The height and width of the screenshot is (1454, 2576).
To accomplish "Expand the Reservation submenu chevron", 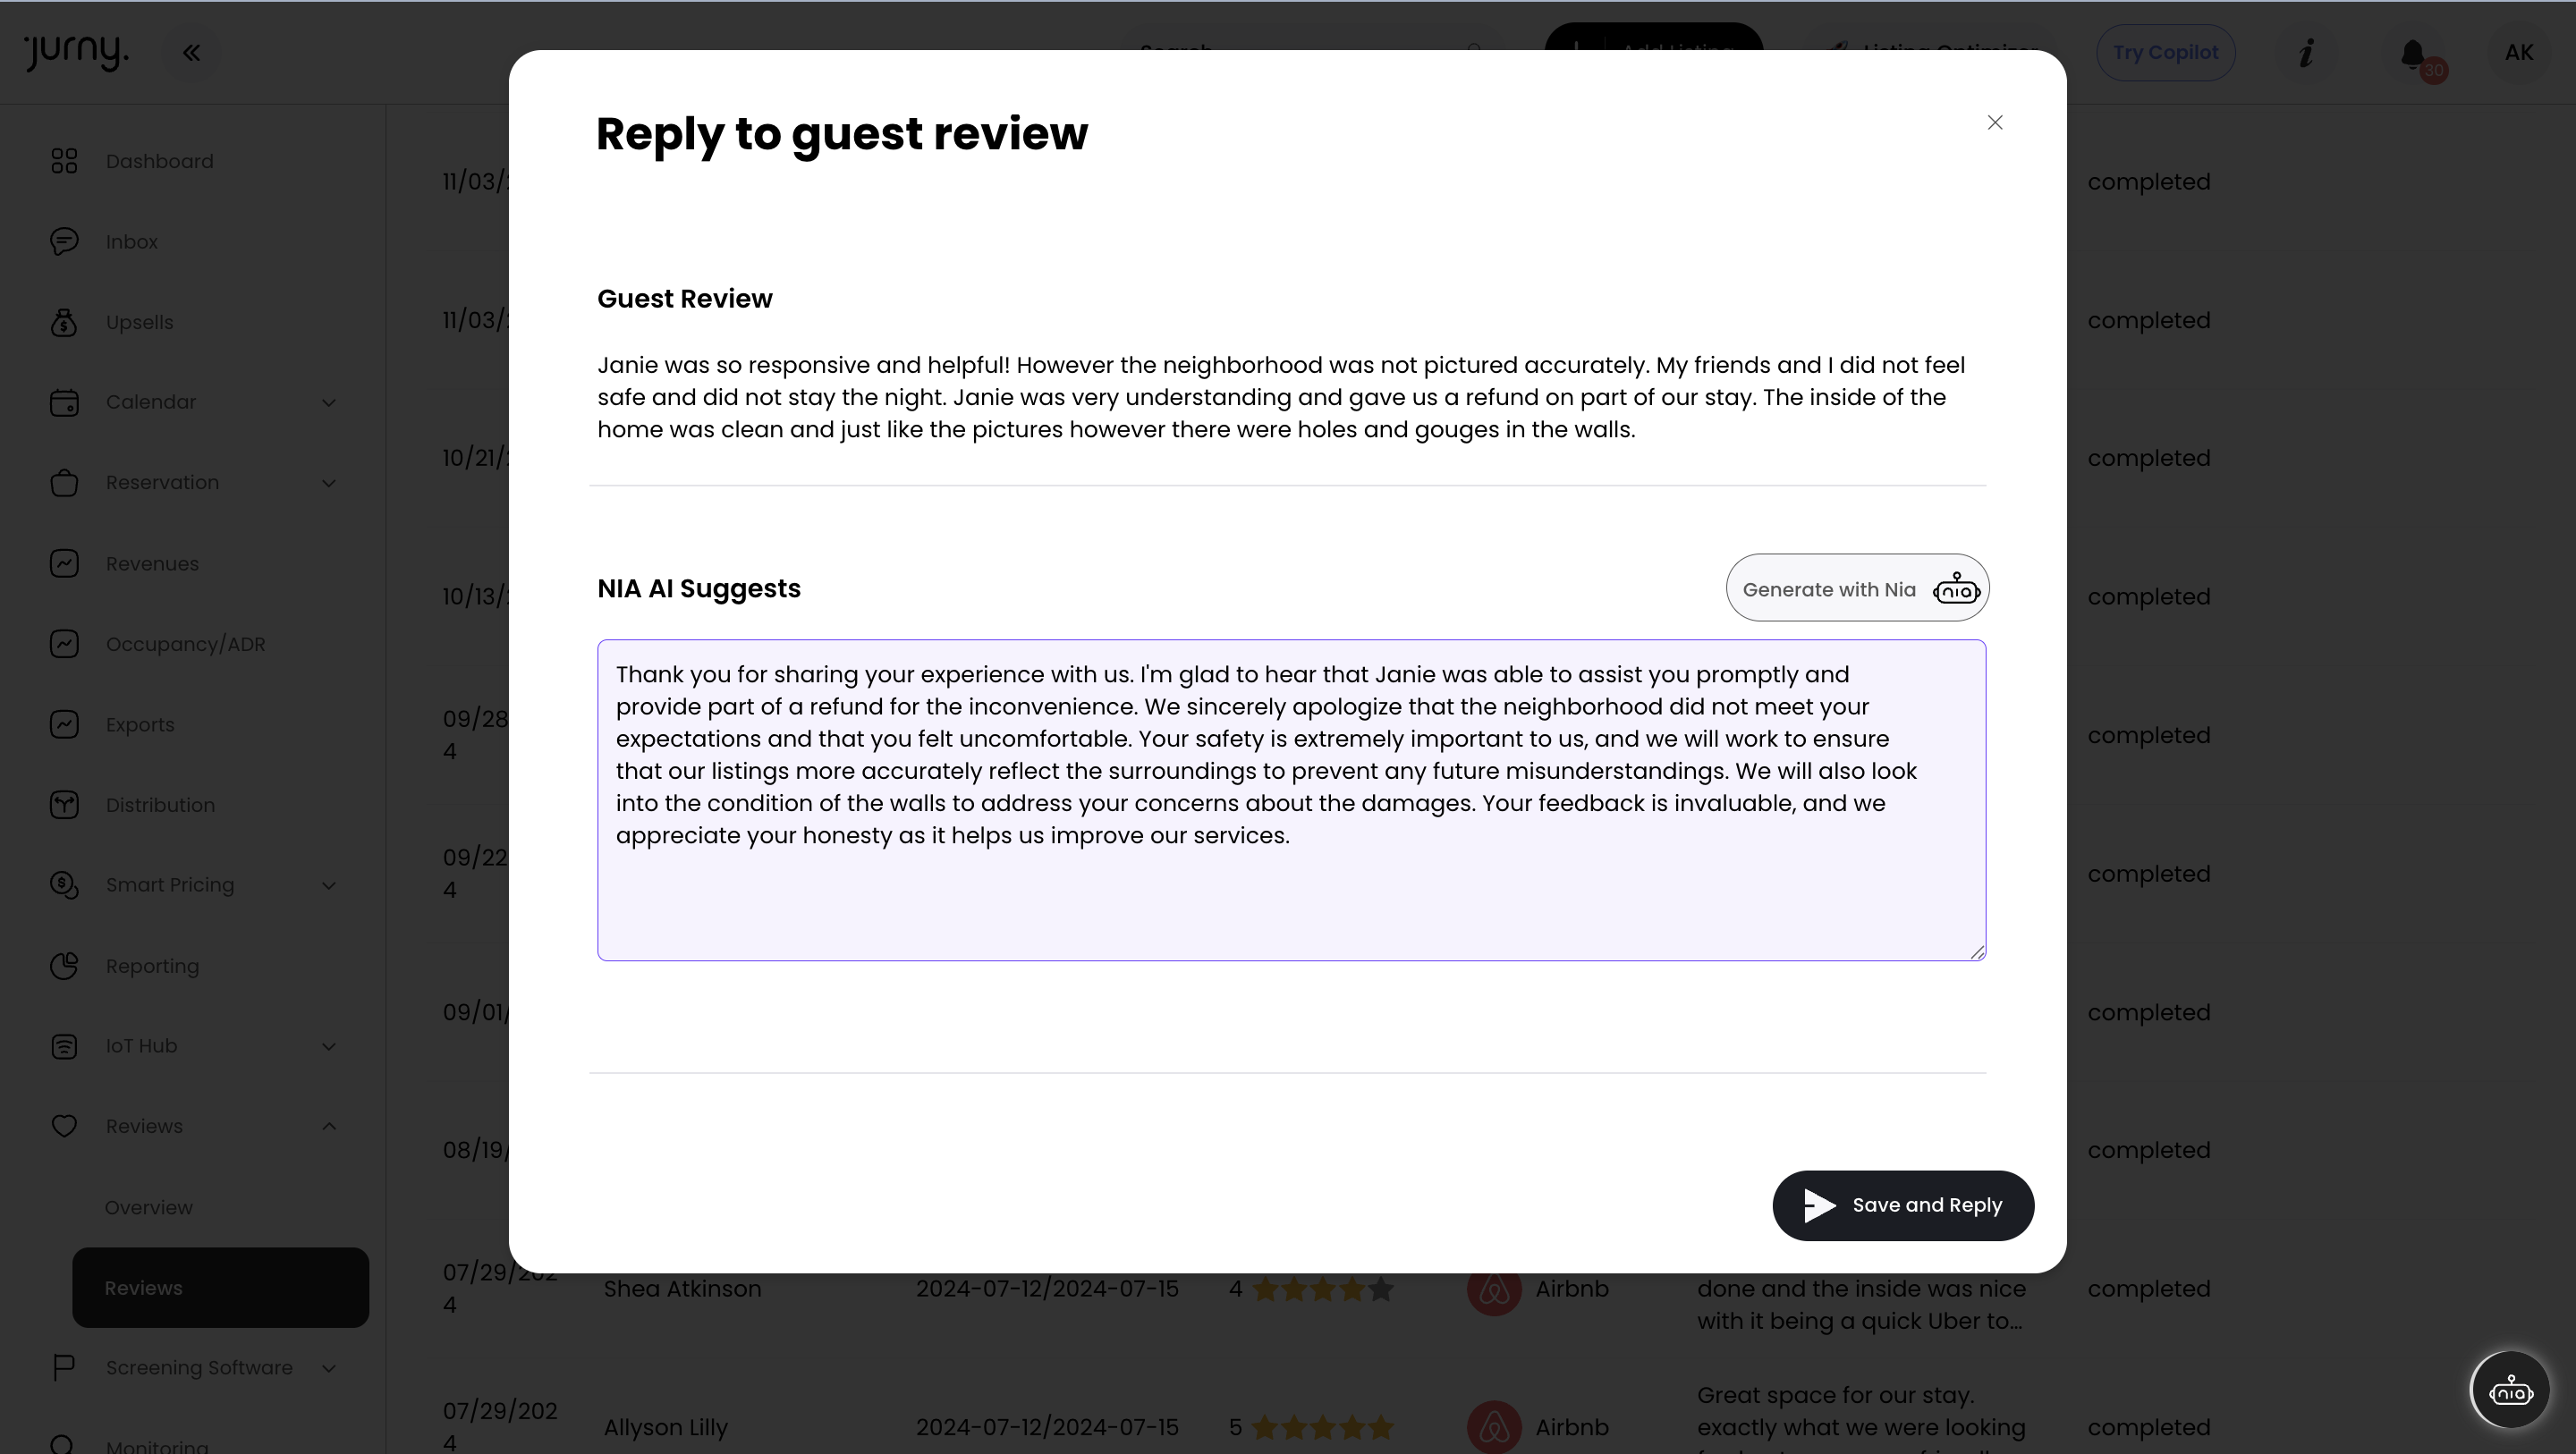I will point(329,483).
